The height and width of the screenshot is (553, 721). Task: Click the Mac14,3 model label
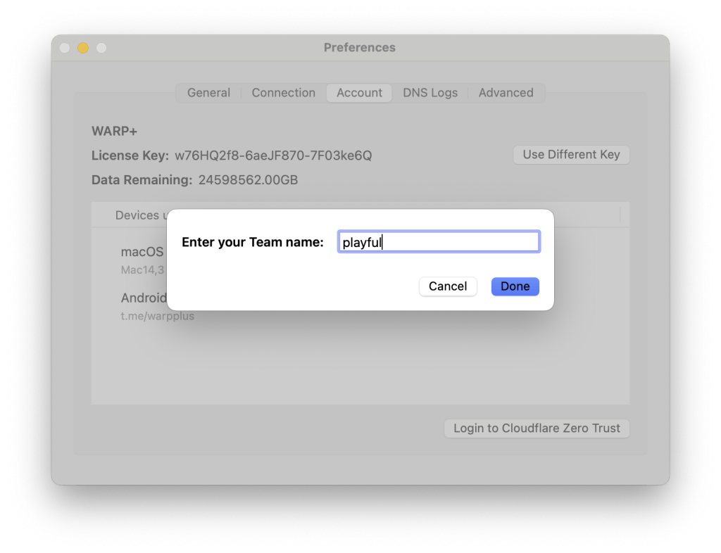pos(142,270)
